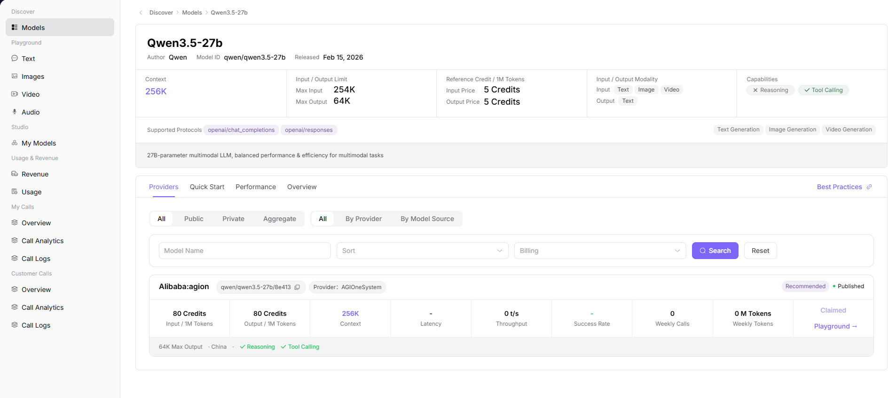
Task: Open the Playground link on Alibaba:agion card
Action: point(835,326)
